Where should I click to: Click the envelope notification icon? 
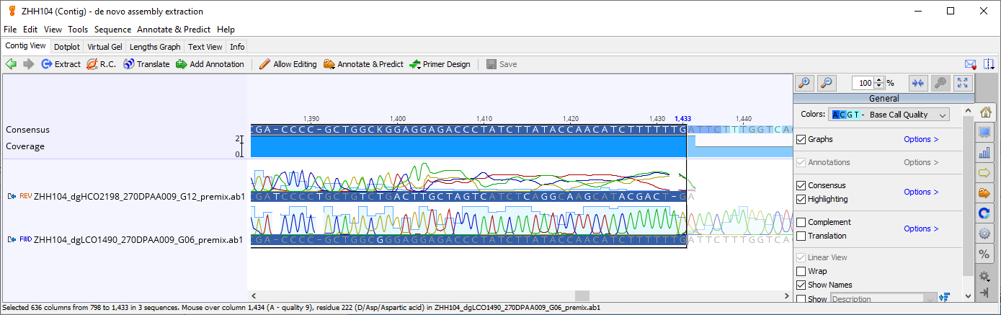[x=970, y=64]
